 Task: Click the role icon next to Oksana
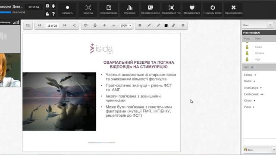(247, 53)
